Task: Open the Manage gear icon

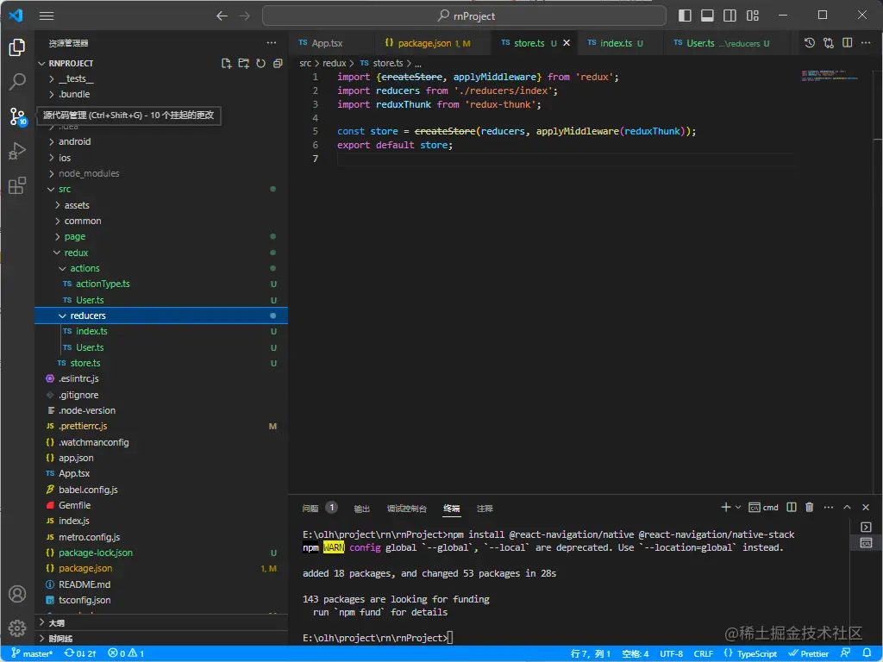Action: tap(17, 628)
